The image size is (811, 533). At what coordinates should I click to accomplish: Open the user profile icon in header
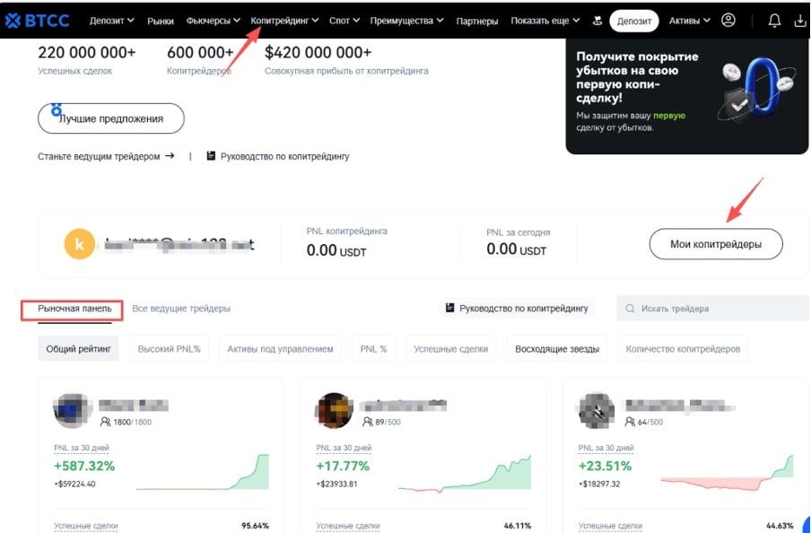point(728,20)
